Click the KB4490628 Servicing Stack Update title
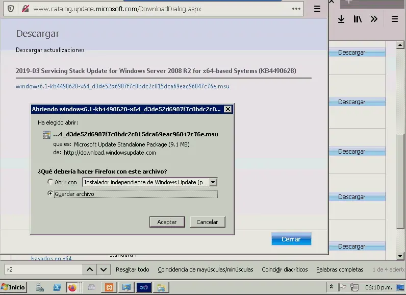This screenshot has height=295, width=406. tap(156, 71)
